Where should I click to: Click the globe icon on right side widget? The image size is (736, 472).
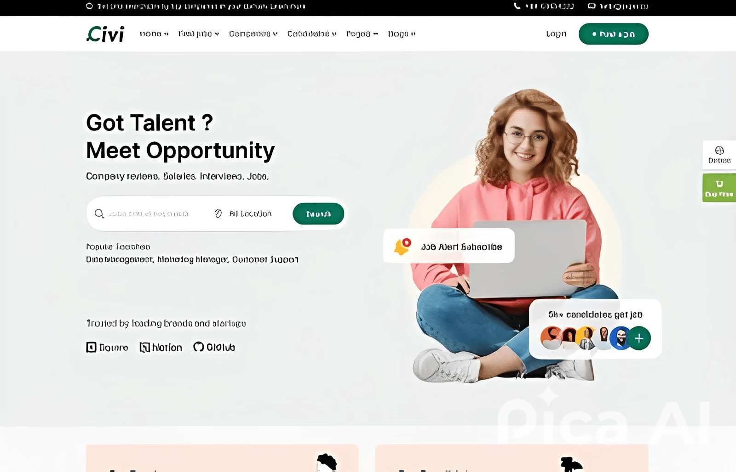[719, 151]
